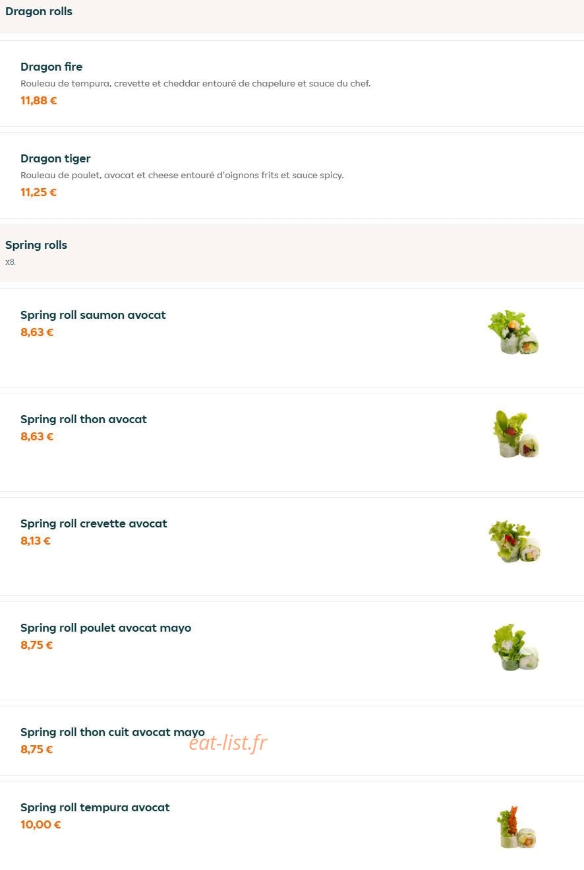
Task: View the Spring roll saumon avocat photo
Action: [513, 332]
